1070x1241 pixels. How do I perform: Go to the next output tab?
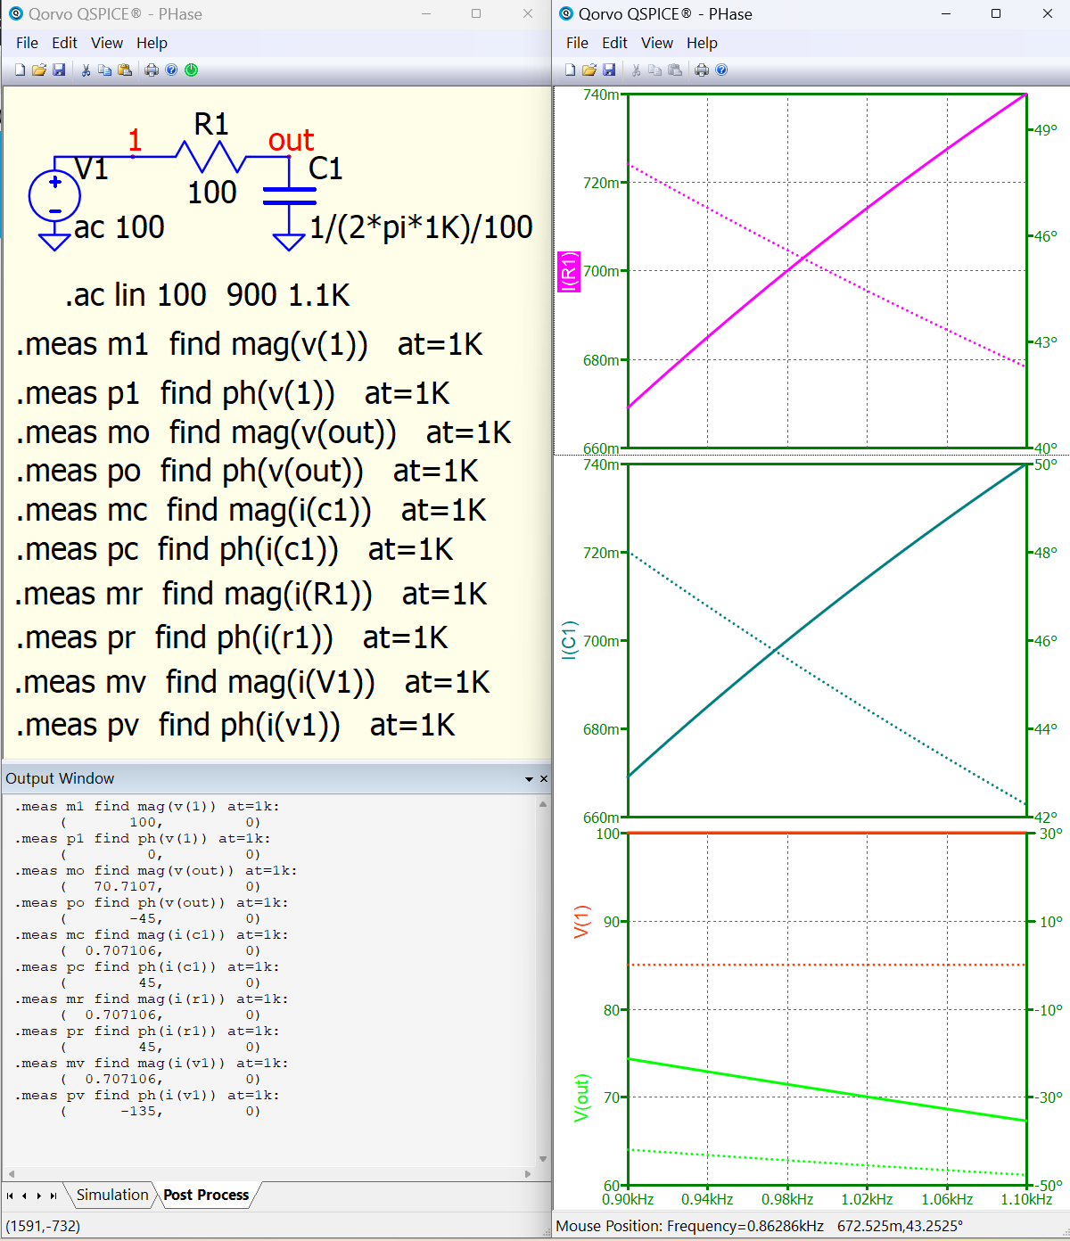[39, 1196]
